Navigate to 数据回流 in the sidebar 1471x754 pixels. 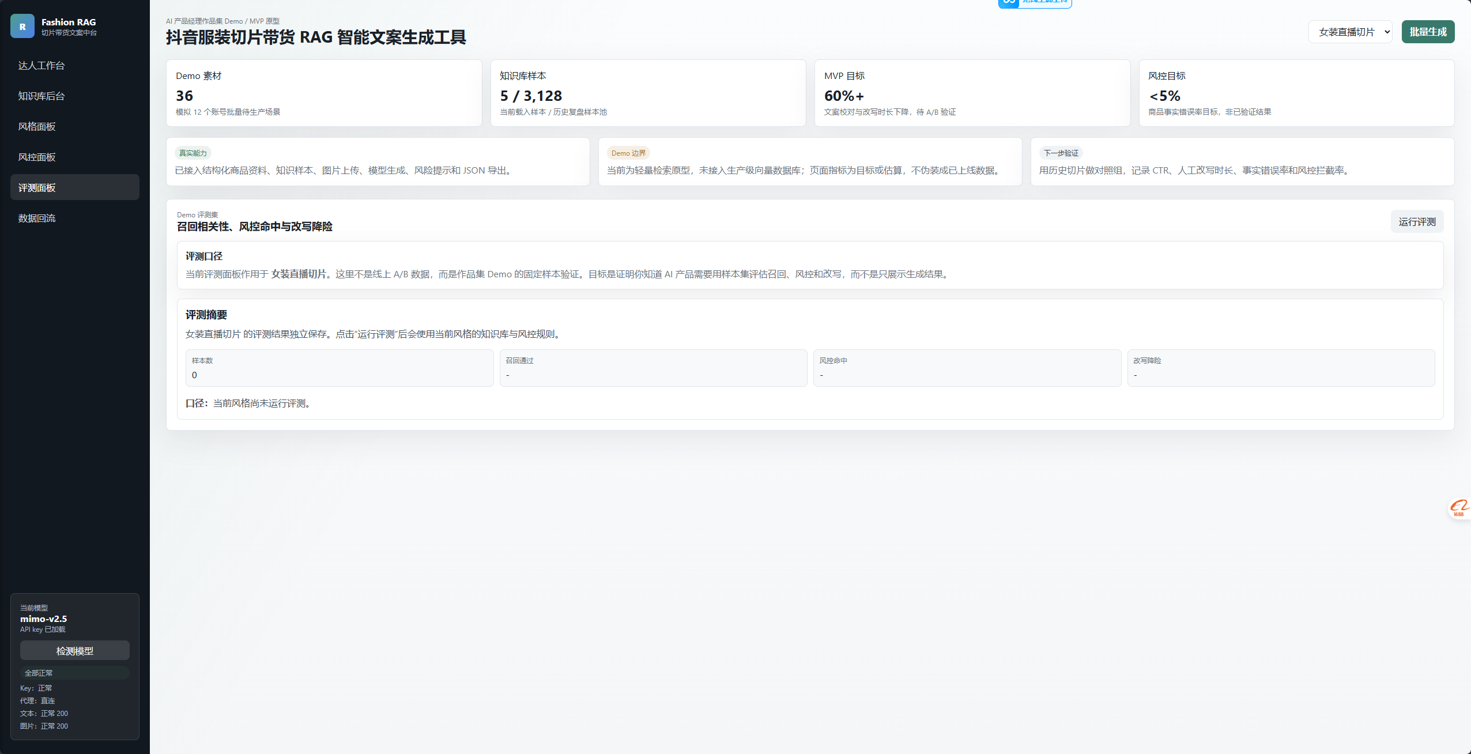(x=75, y=218)
